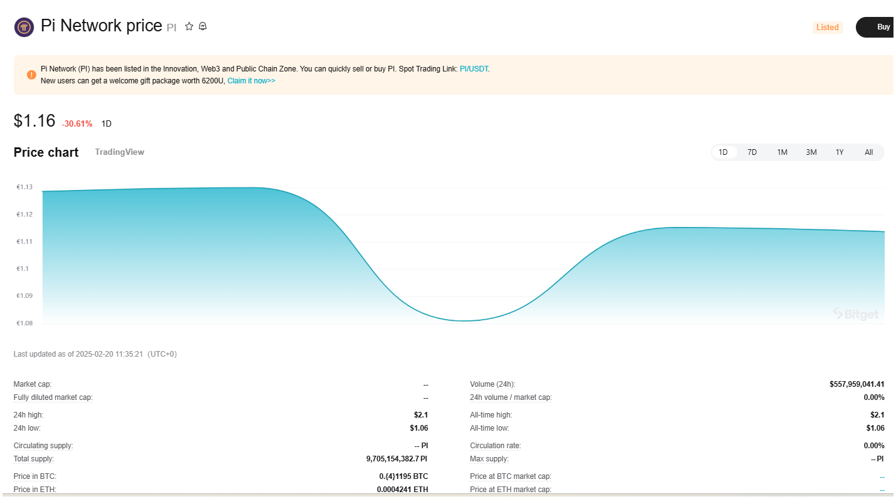This screenshot has height=499, width=896.
Task: Click the $1.16 current price
Action: (x=35, y=121)
